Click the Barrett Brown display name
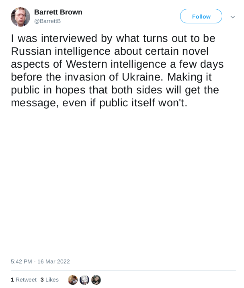 58,12
